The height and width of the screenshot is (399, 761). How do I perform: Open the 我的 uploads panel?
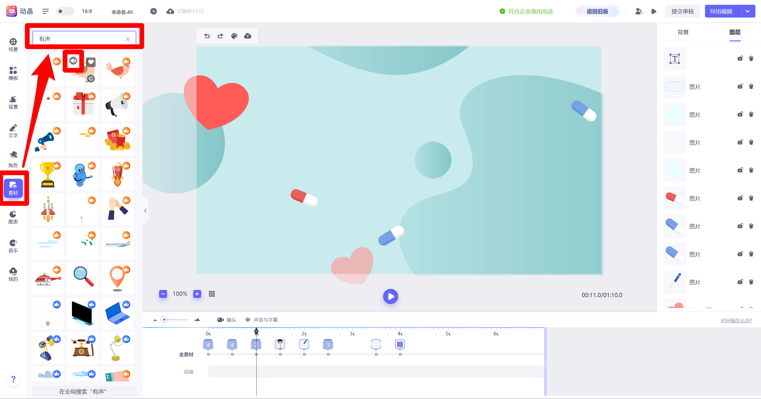13,275
